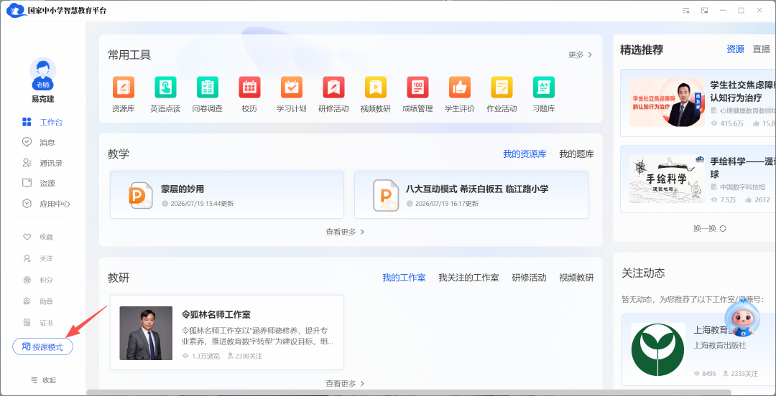This screenshot has height=396, width=776.
Task: Open the 作业活动 tool
Action: point(502,87)
